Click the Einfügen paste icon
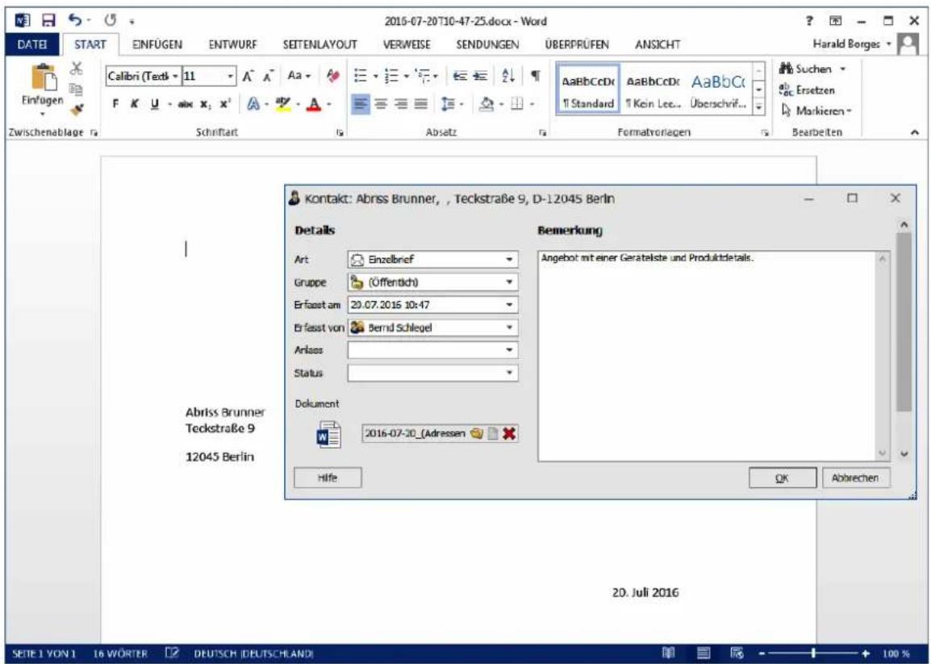Image resolution: width=931 pixels, height=664 pixels. (43, 78)
